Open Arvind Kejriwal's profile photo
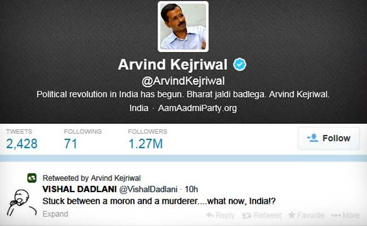Screen dimensions: 367x226 coord(183,27)
